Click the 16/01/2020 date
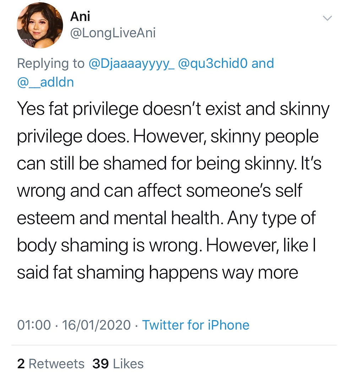This screenshot has width=348, height=375. (x=96, y=325)
